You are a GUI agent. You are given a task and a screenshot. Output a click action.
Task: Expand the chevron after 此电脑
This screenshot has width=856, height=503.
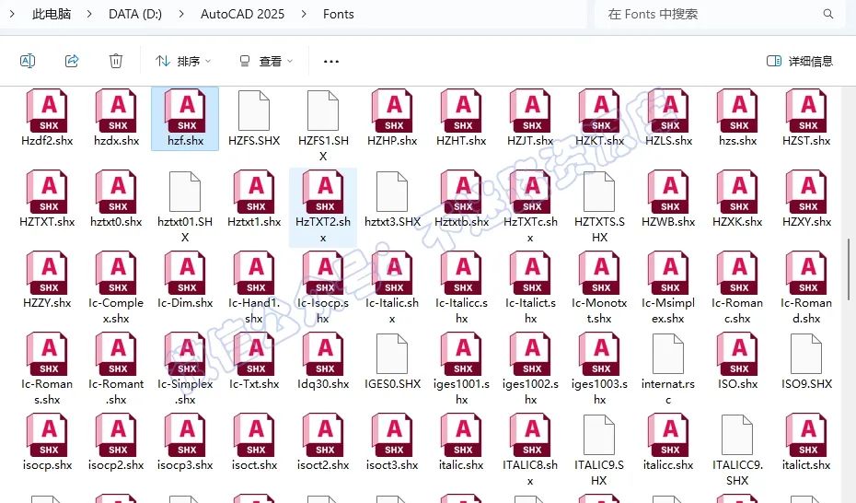point(89,14)
